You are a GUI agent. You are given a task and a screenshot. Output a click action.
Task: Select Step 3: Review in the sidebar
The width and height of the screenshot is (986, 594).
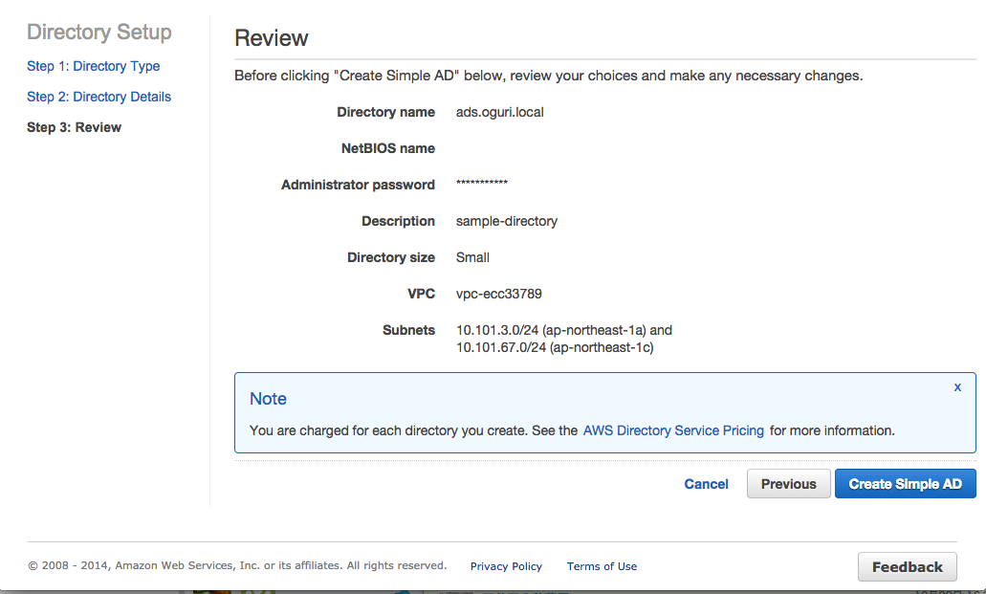click(75, 126)
